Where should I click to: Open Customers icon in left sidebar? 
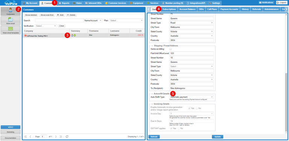pyautogui.click(x=11, y=11)
